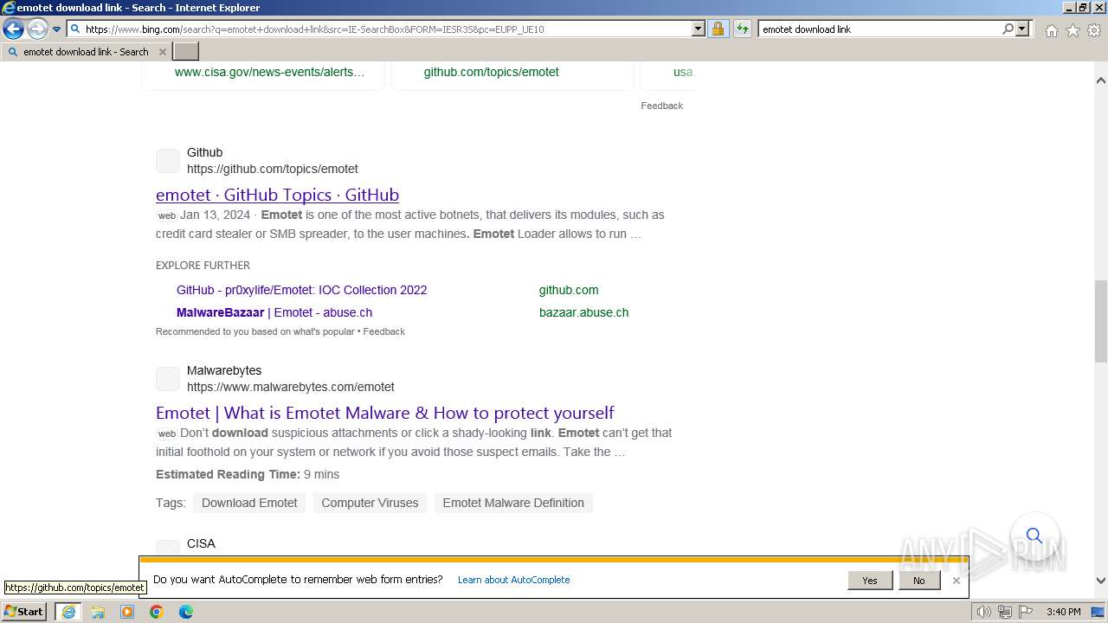Click the Action Center flag tray icon
Viewport: 1108px width, 623px height.
point(1025,612)
